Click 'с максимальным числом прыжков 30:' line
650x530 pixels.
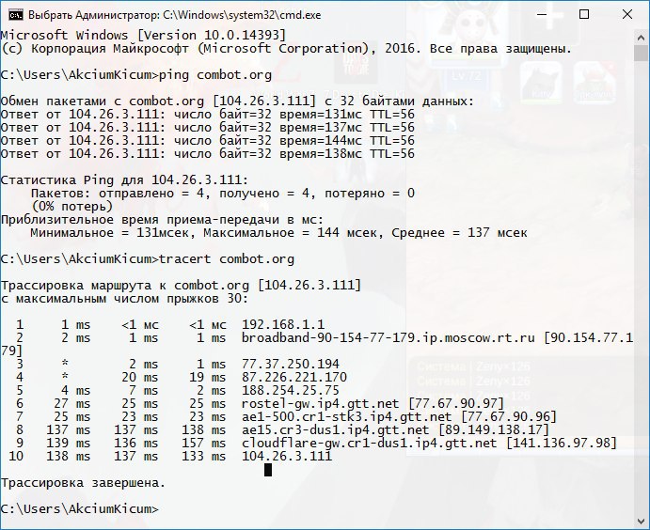(x=124, y=299)
